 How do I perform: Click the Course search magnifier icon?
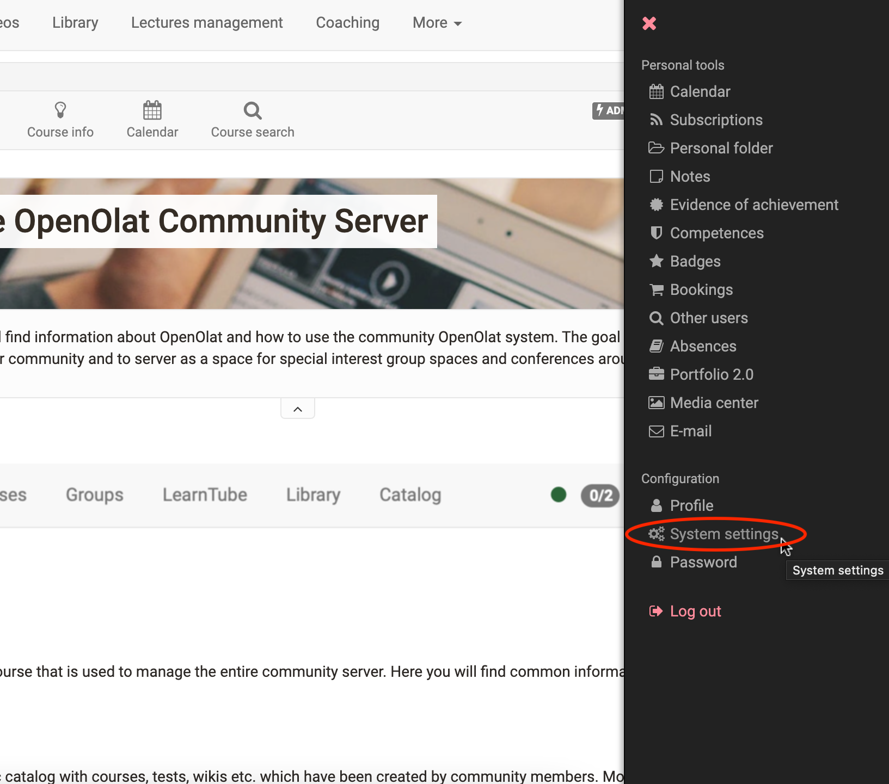point(253,110)
